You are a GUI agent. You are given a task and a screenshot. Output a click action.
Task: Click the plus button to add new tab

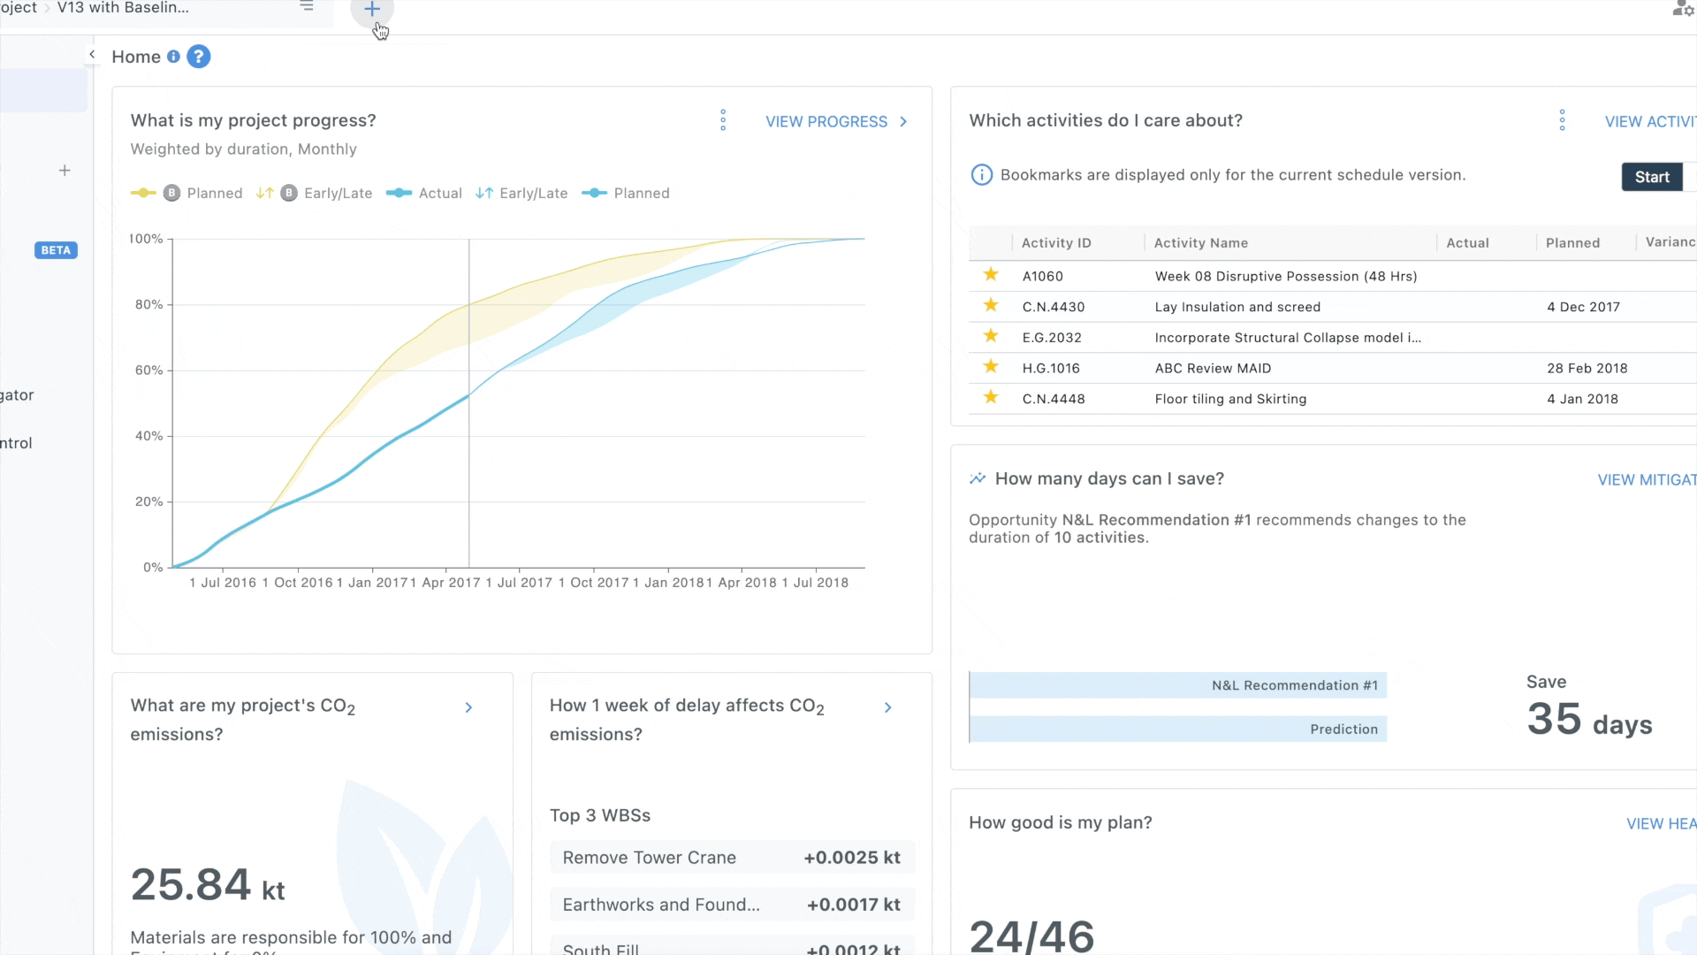pos(372,10)
